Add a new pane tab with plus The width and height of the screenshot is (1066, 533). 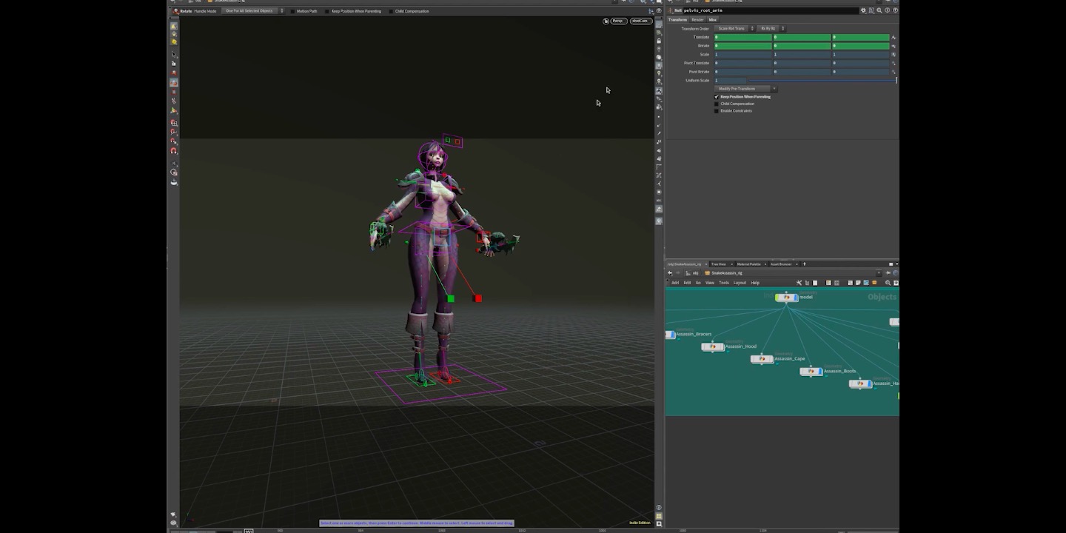(x=805, y=264)
